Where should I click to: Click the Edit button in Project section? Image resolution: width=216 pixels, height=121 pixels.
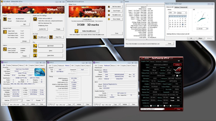pos(25,24)
